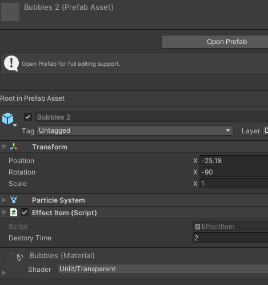Image resolution: width=268 pixels, height=285 pixels.
Task: Toggle the Bubbles 2 active checkbox
Action: [x=28, y=117]
